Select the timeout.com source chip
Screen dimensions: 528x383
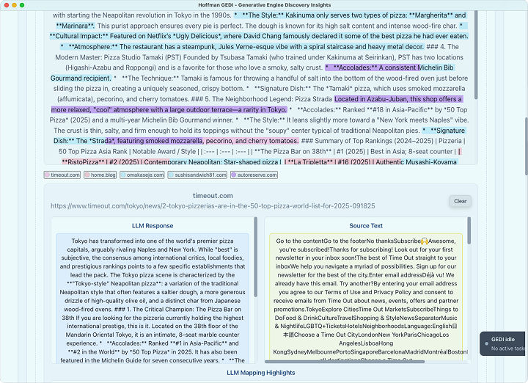click(62, 175)
